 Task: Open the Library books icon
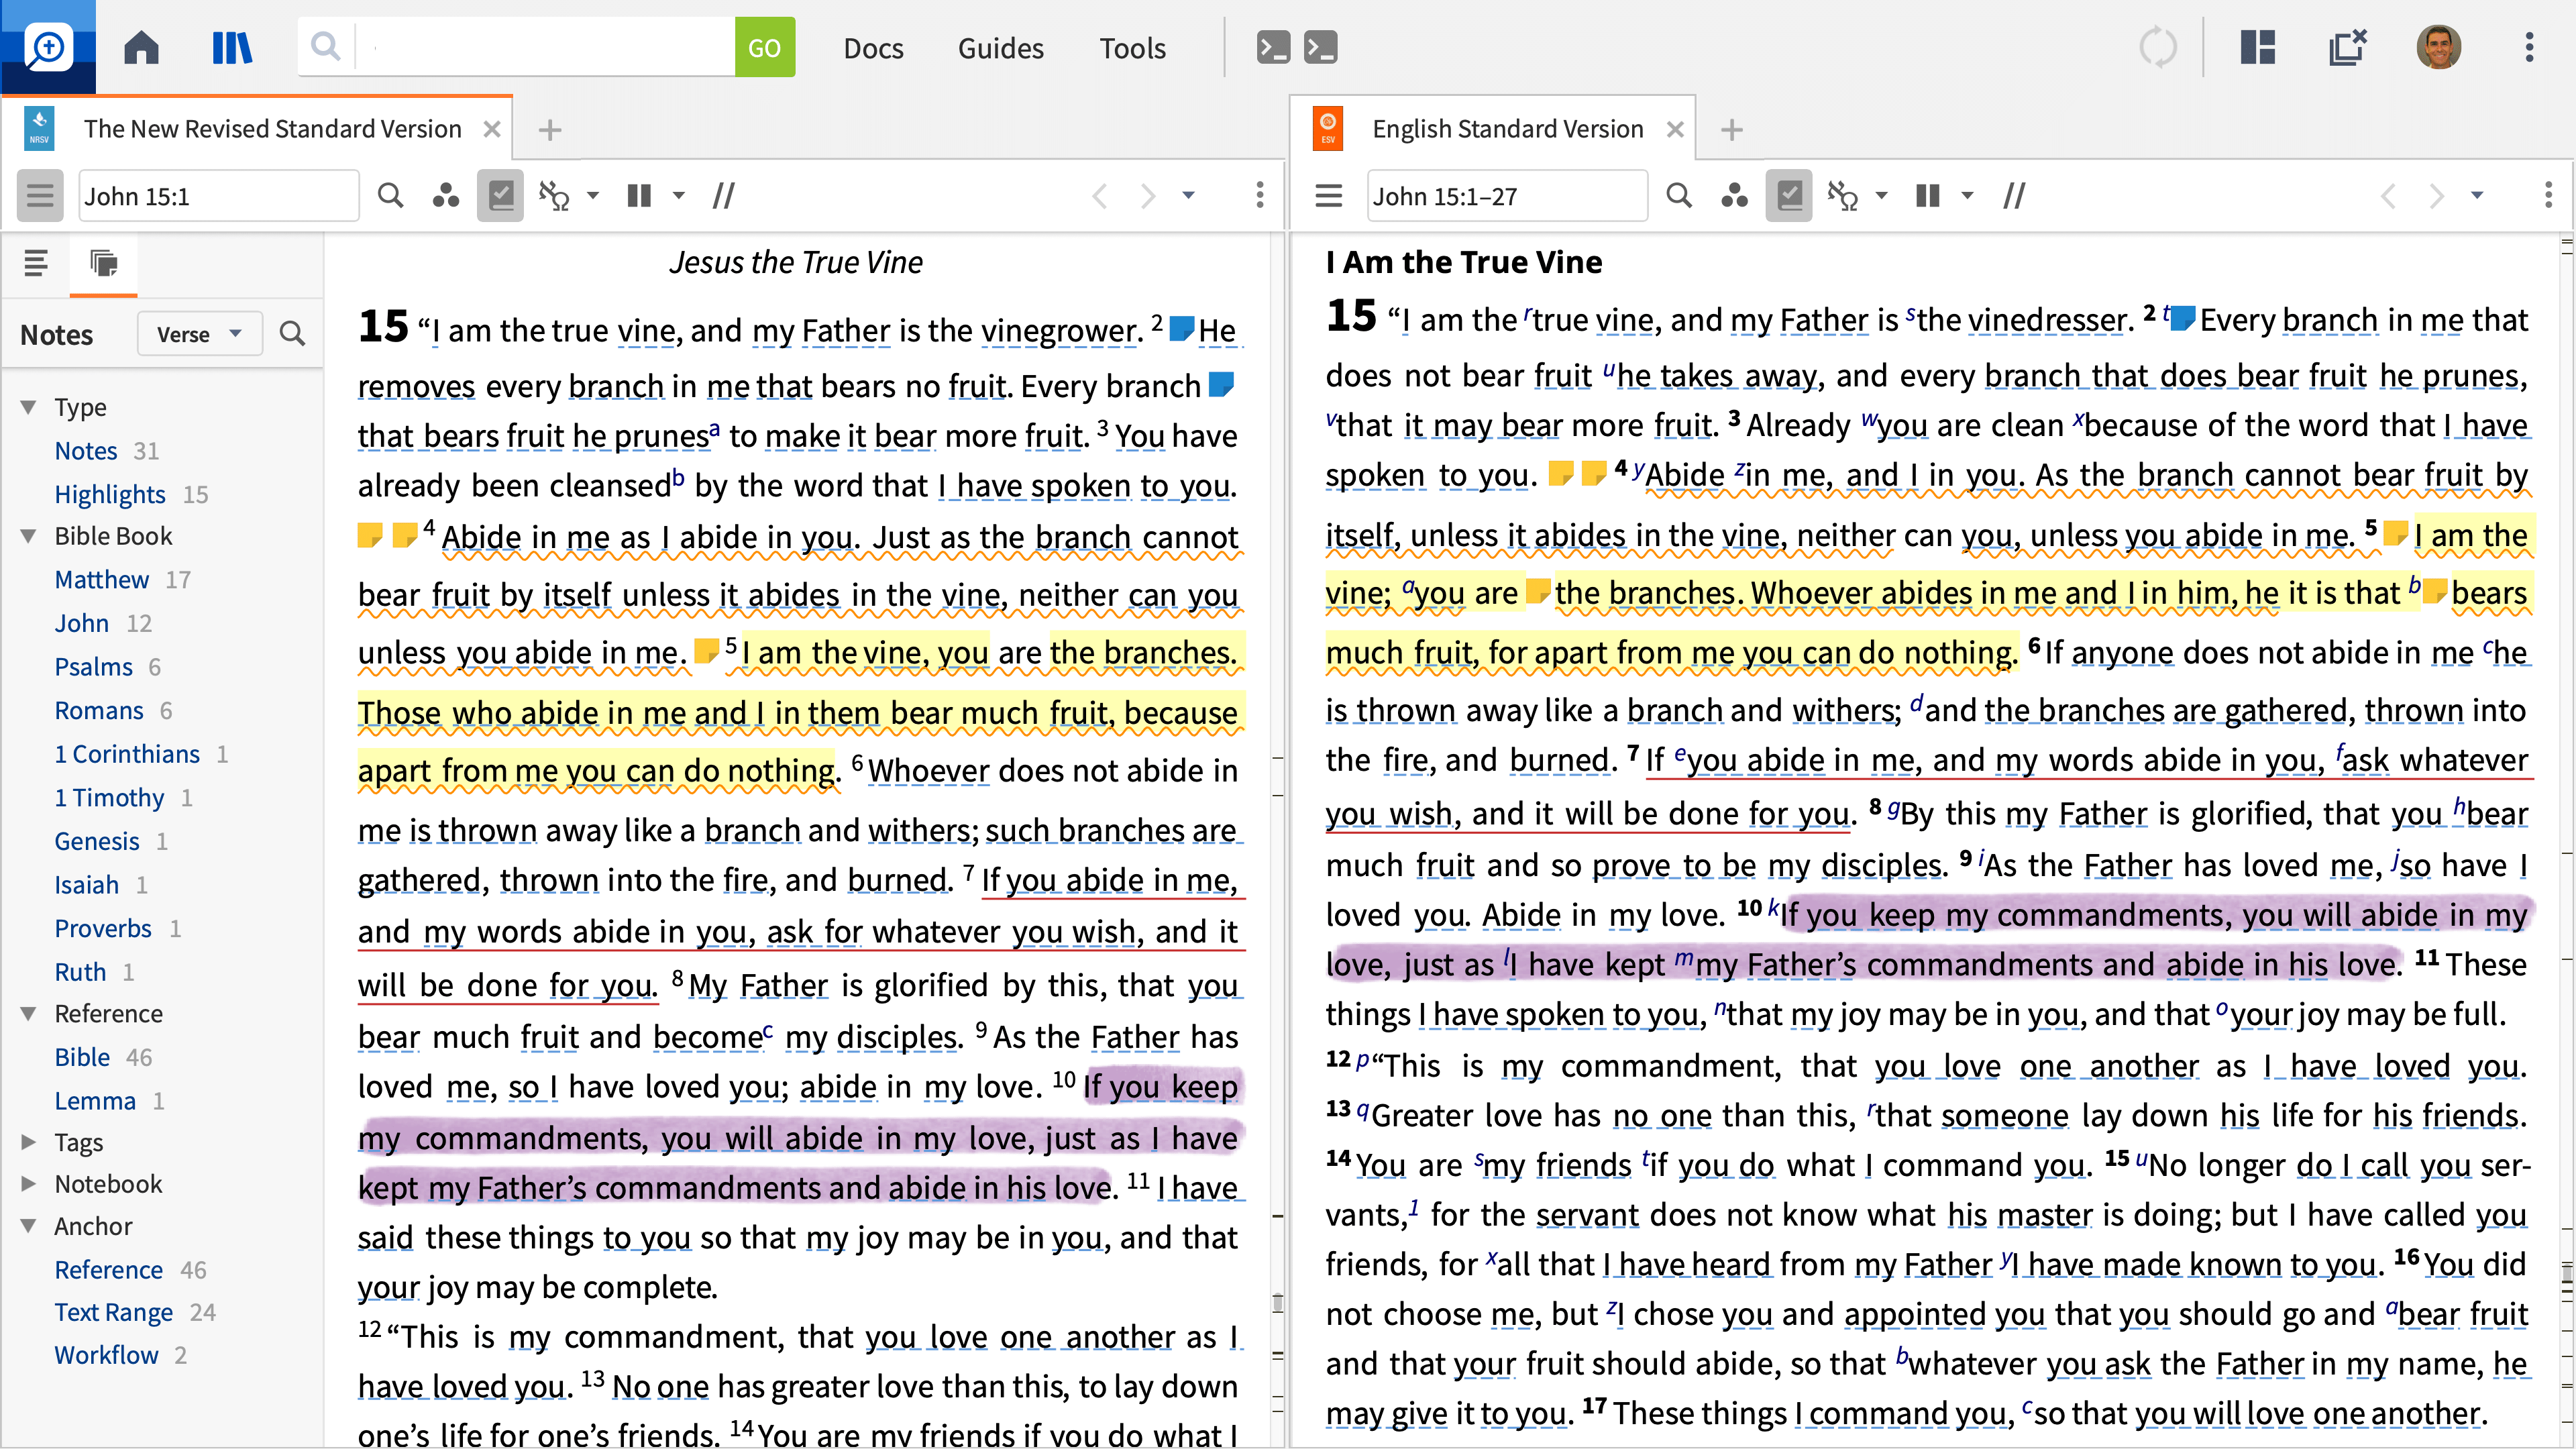(232, 47)
